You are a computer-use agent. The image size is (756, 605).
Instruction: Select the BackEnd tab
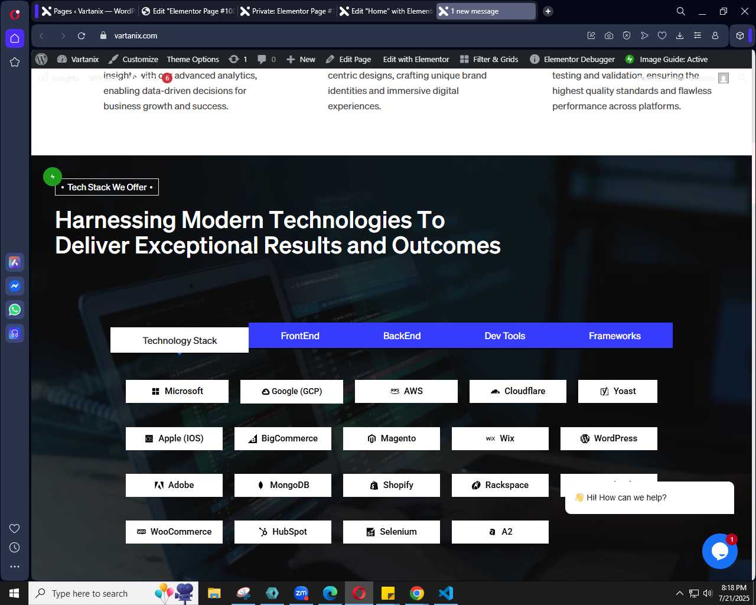[402, 336]
